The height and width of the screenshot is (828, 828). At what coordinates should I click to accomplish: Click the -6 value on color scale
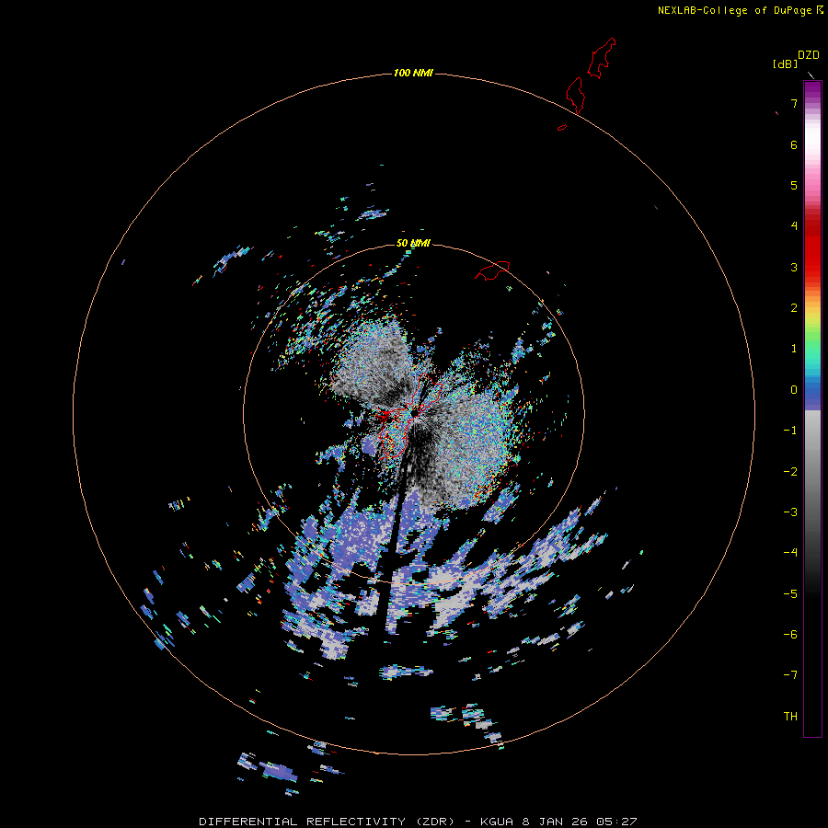pyautogui.click(x=790, y=635)
